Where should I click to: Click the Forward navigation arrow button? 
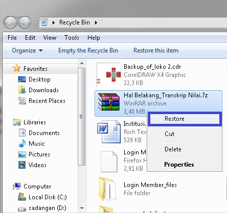25,22
